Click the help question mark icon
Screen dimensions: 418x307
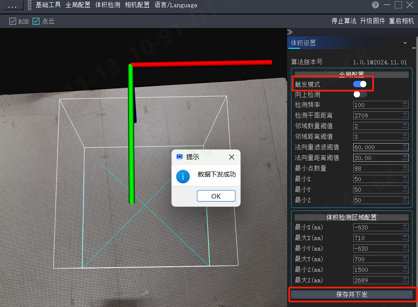point(375,5)
